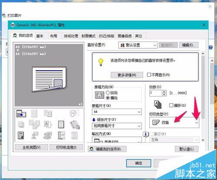Enable the 偏移 offset checkbox
The height and width of the screenshot is (180, 217).
pos(171,105)
